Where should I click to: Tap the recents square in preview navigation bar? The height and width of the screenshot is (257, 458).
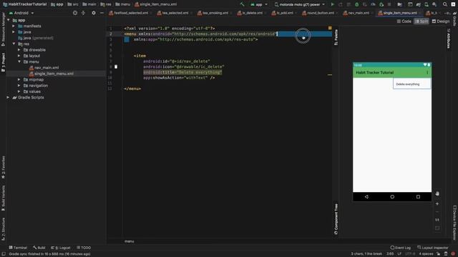tap(418, 197)
